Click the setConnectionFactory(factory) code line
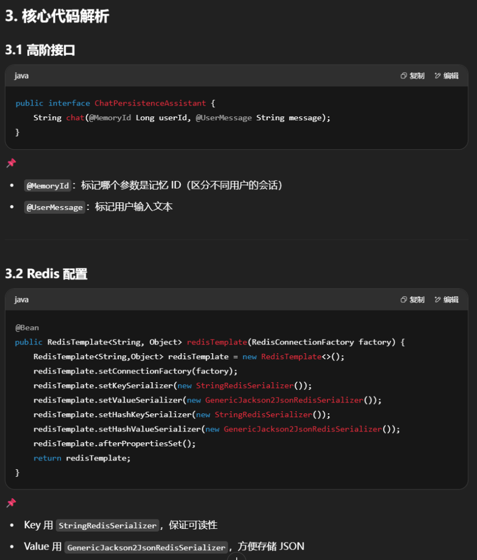 (x=136, y=371)
